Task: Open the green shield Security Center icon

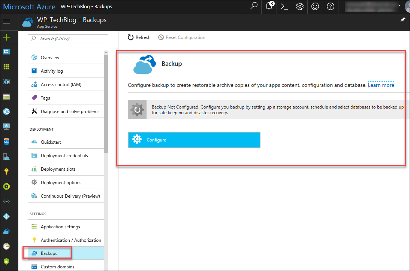Action: [6, 261]
